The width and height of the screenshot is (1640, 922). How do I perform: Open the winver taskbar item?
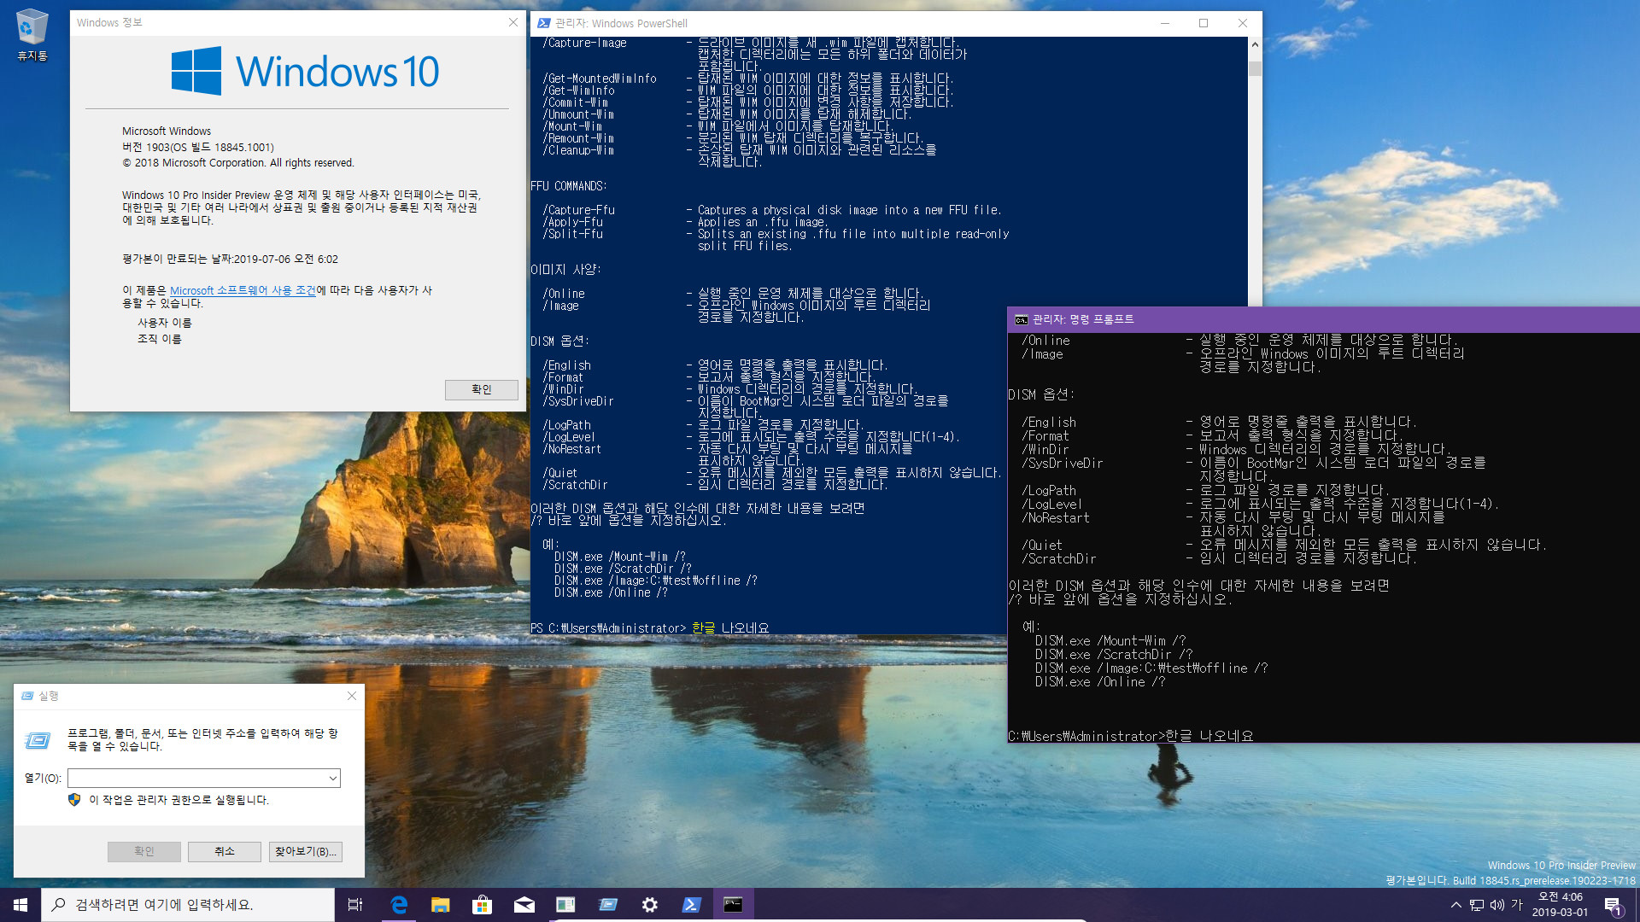(565, 905)
